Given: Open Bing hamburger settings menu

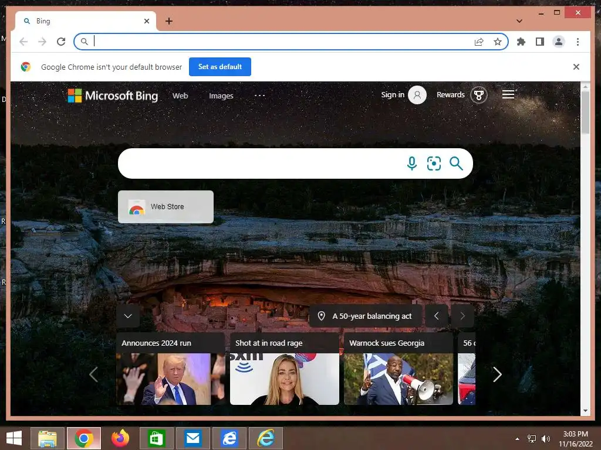Looking at the screenshot, I should pyautogui.click(x=508, y=94).
